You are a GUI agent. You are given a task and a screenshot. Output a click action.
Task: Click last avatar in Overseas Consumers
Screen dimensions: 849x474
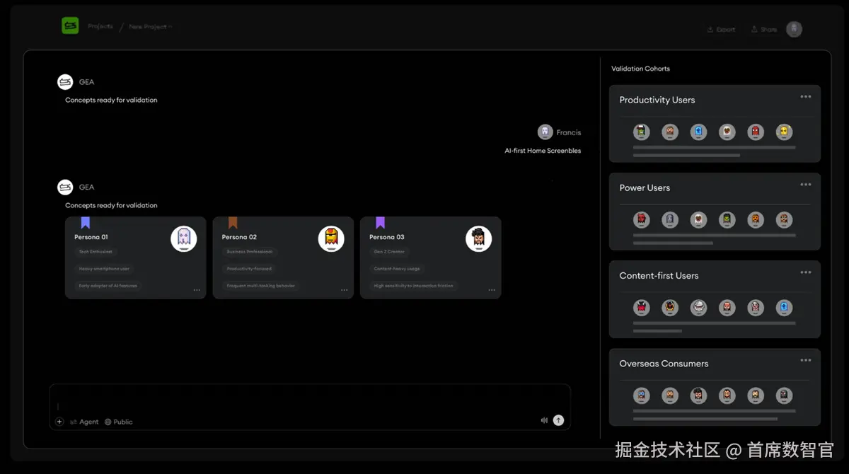pos(784,395)
